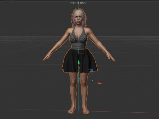Click the blue Z-axis handle dot
The image size is (159, 119).
(x=80, y=78)
